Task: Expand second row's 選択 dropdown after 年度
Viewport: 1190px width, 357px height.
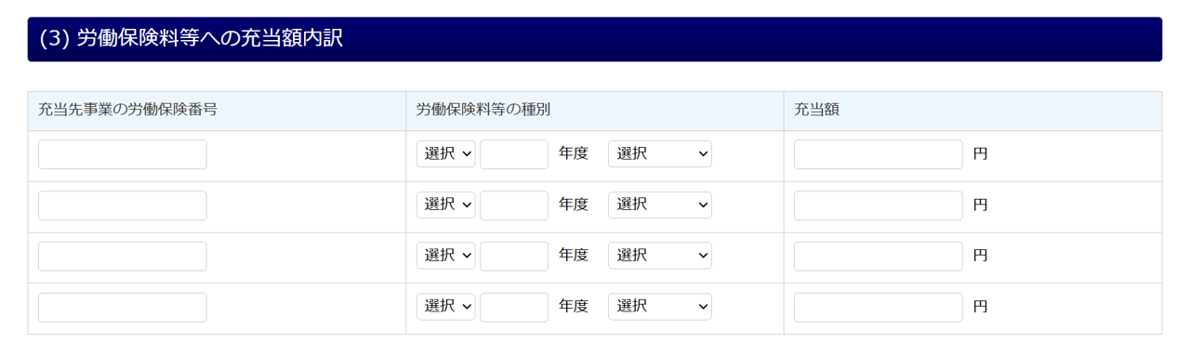Action: (x=660, y=205)
